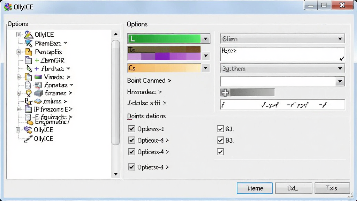Click the Tteme button
Screen dimensions: 357x201
pyautogui.click(x=255, y=188)
